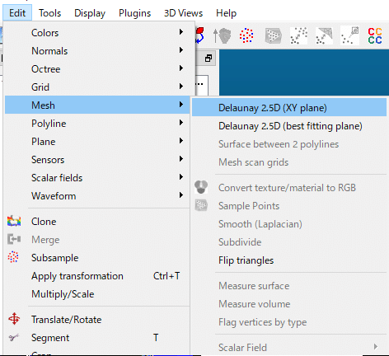The height and width of the screenshot is (356, 389).
Task: Click the CC label connected components icon
Action: pos(375,35)
